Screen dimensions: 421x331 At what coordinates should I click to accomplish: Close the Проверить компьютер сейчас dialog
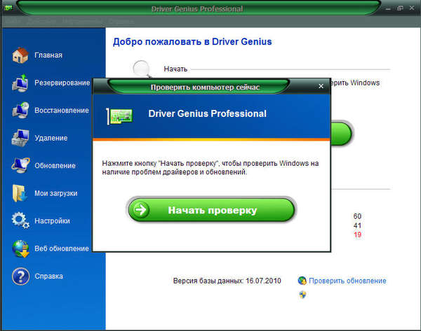tap(321, 86)
